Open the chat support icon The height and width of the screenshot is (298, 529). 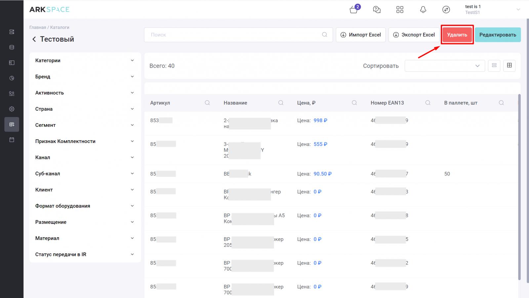[377, 10]
